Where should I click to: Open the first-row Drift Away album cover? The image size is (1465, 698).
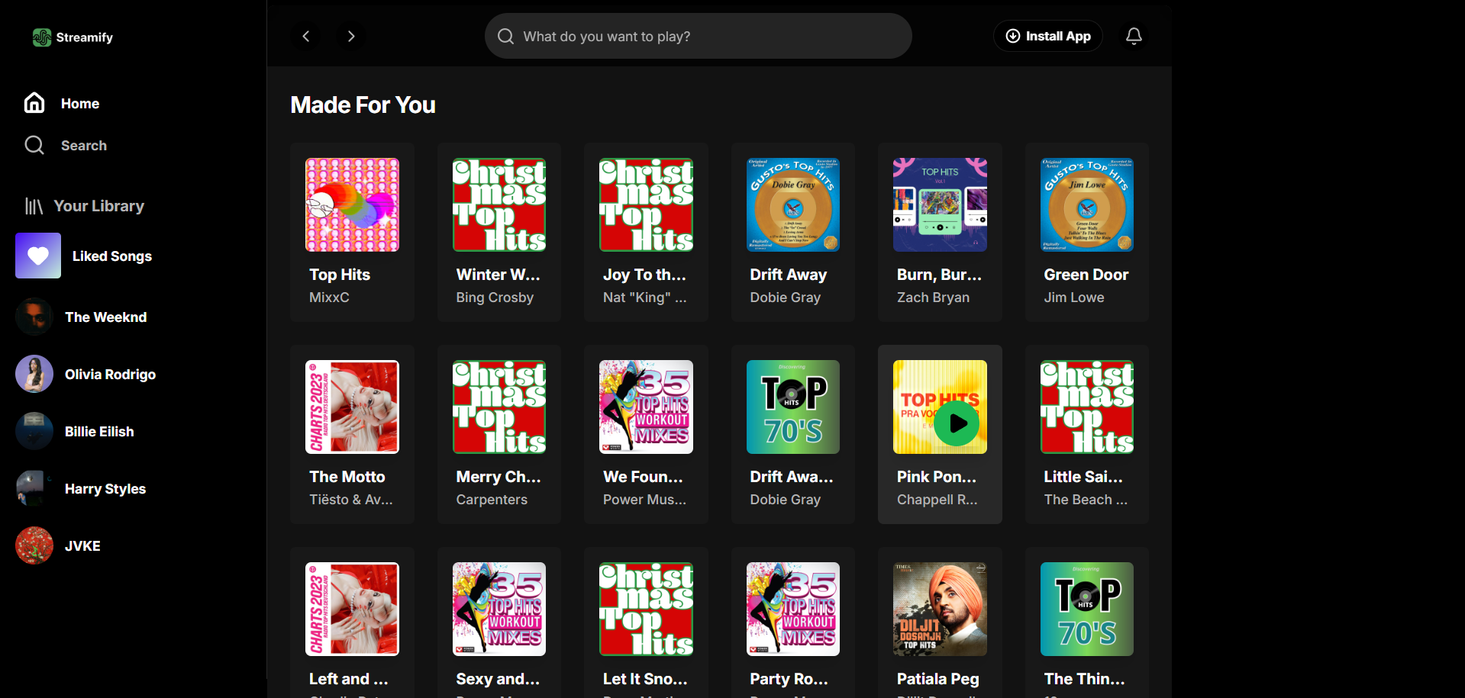[793, 204]
